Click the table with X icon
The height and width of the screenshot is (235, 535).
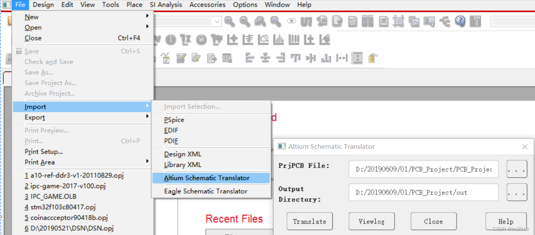[227, 58]
